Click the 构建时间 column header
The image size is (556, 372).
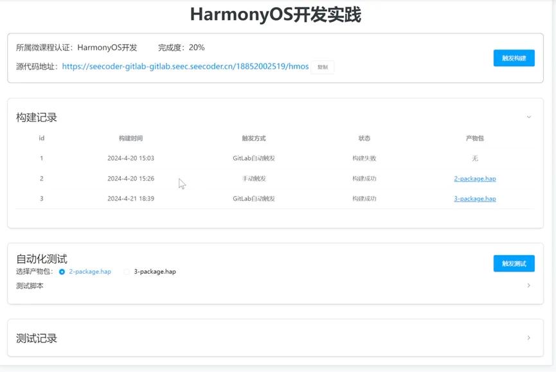click(131, 138)
